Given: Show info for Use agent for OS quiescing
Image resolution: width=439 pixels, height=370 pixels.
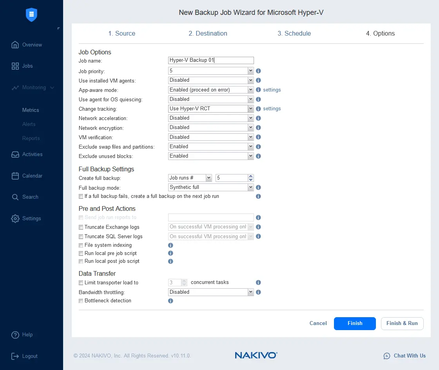Looking at the screenshot, I should [x=258, y=99].
